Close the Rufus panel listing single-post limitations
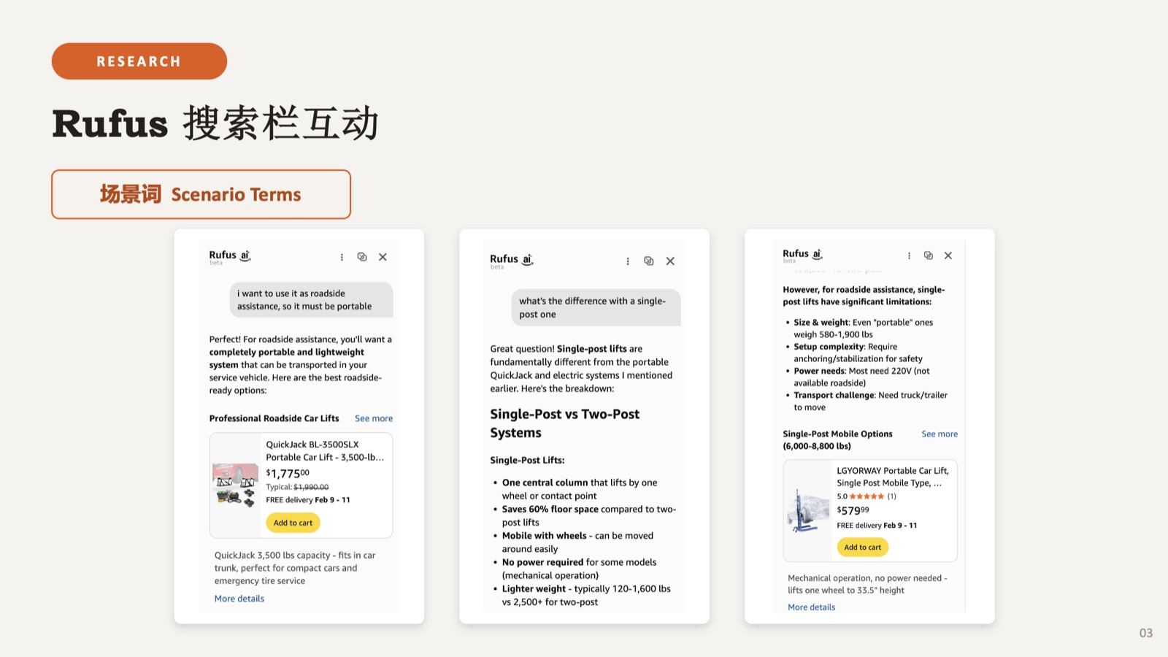This screenshot has width=1168, height=657. [948, 255]
